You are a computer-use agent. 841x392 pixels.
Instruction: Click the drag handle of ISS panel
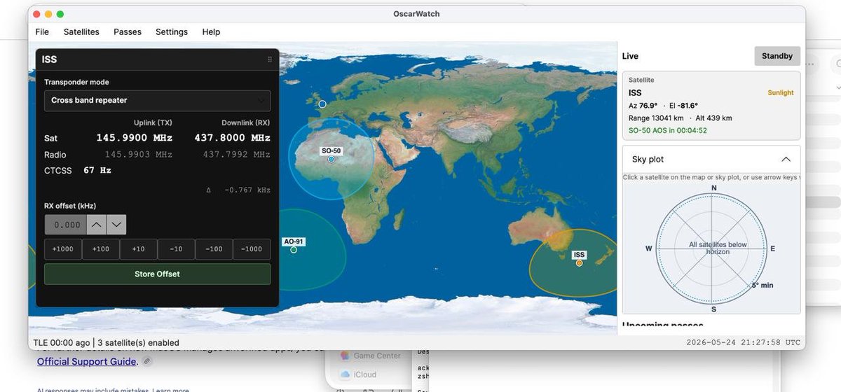pyautogui.click(x=270, y=59)
